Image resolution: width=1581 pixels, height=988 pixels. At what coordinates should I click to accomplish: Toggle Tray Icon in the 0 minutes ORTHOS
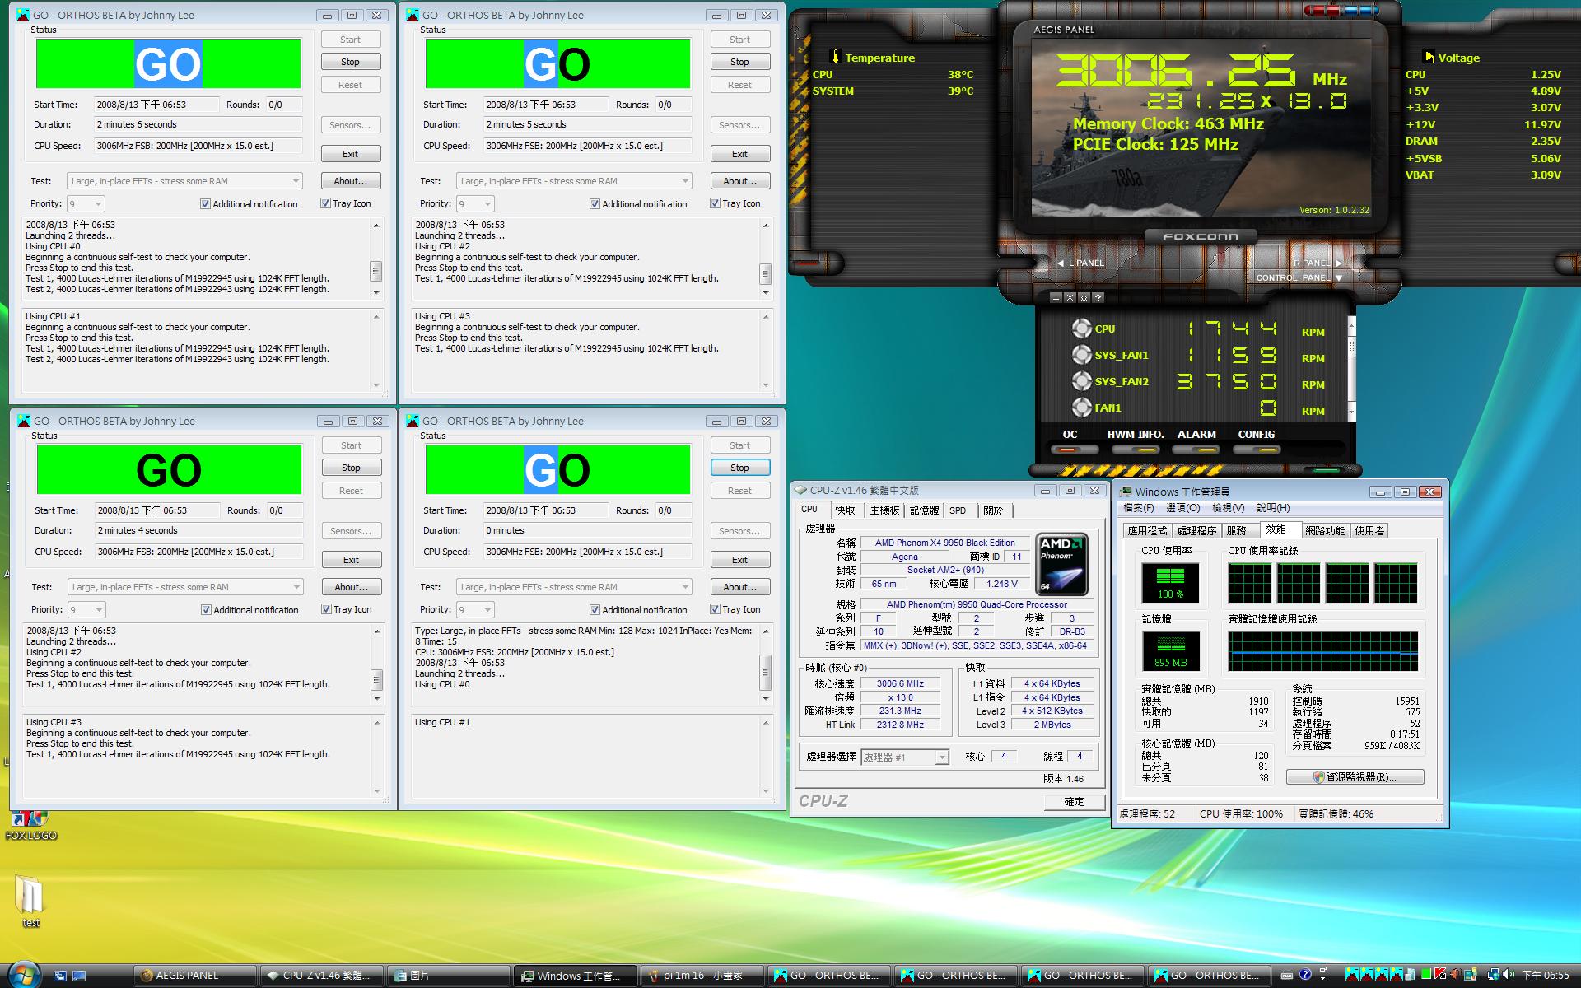tap(715, 609)
